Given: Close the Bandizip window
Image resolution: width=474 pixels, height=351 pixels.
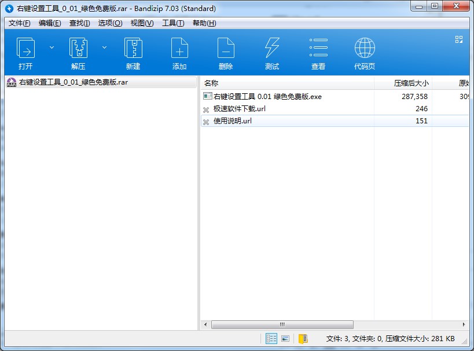Looking at the screenshot, I should click(x=457, y=6).
